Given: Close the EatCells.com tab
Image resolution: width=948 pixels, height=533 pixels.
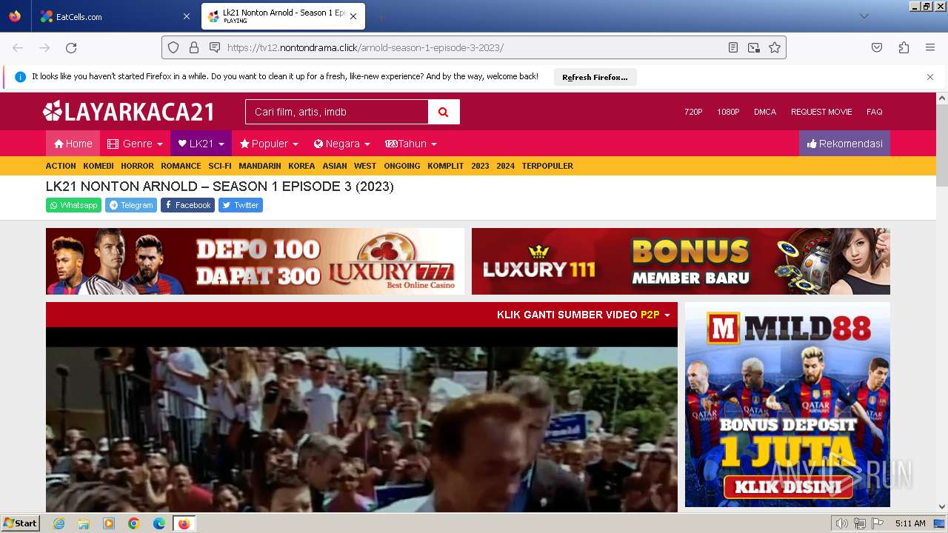Looking at the screenshot, I should coord(186,16).
